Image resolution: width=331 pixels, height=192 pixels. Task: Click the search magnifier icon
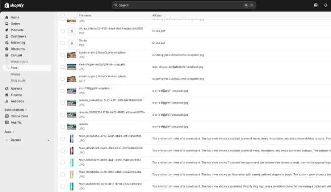(x=116, y=5)
